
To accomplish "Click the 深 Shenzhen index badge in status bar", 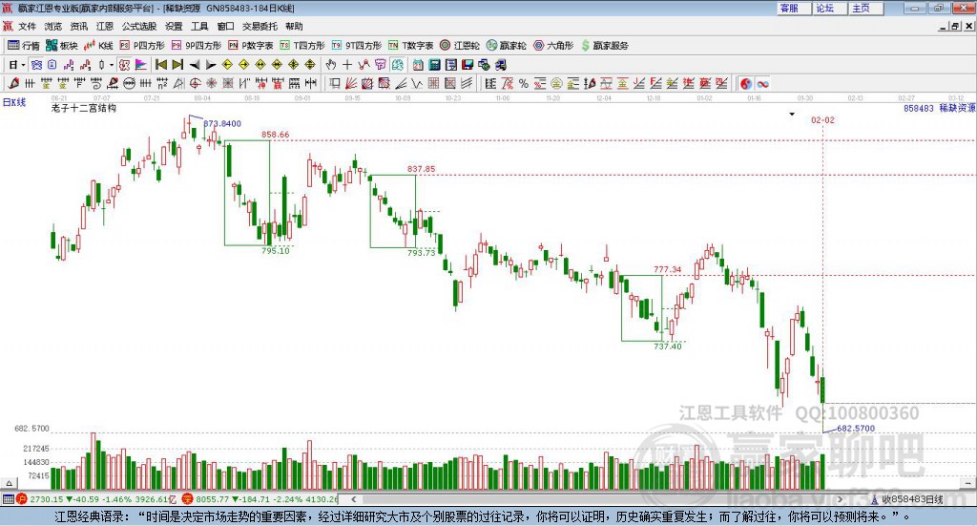I will tap(188, 499).
